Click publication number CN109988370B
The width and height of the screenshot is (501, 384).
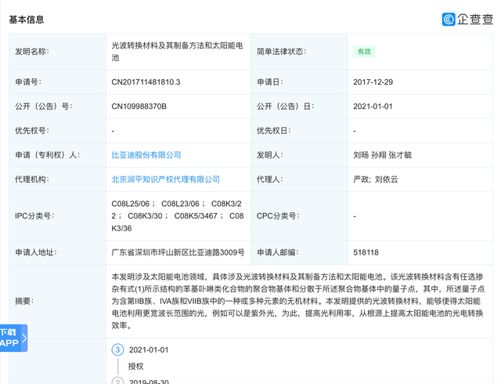tap(139, 106)
